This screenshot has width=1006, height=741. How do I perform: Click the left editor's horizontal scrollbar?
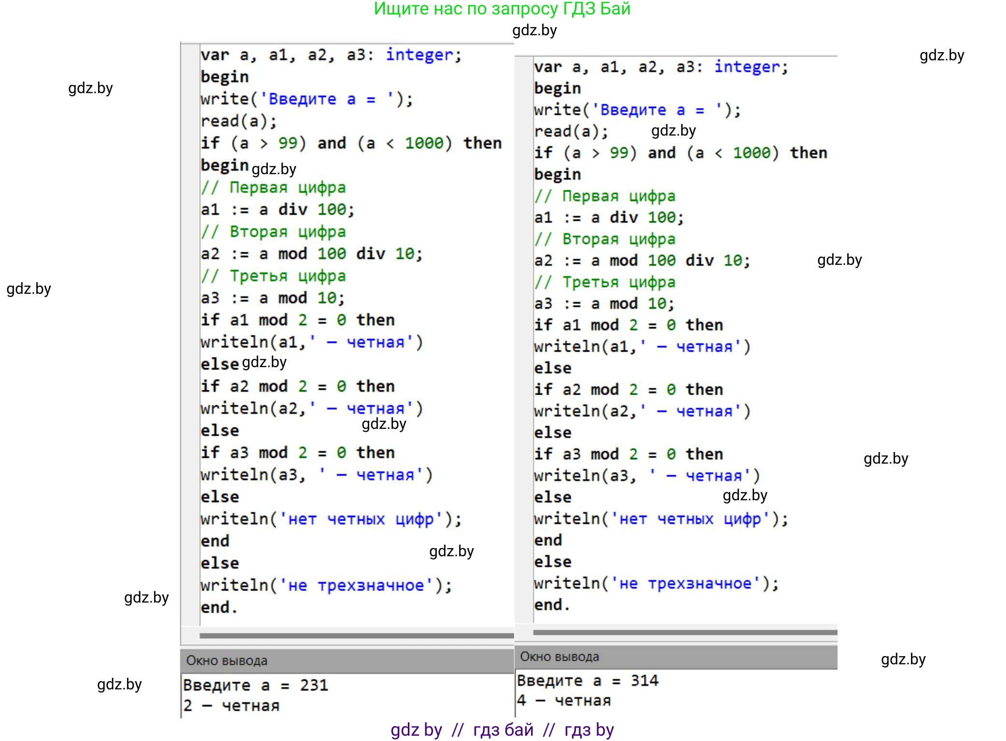[356, 635]
